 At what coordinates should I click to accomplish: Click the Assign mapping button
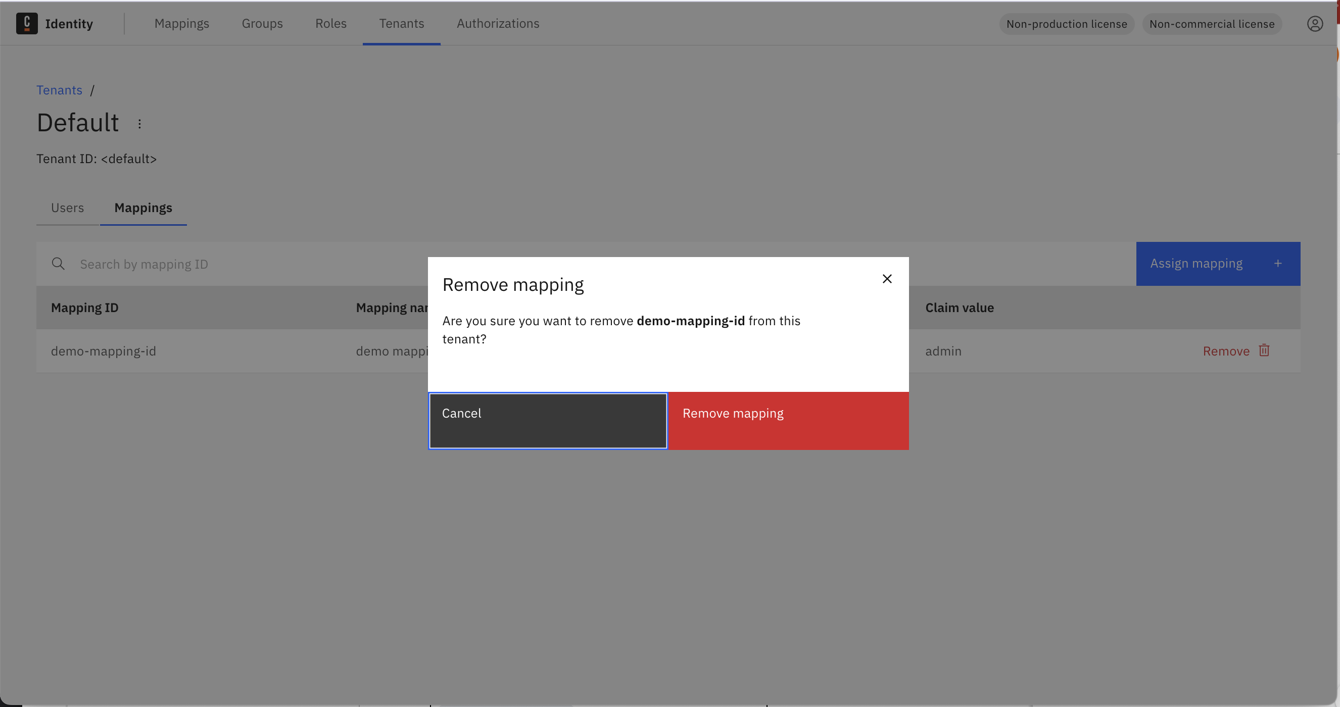click(x=1197, y=264)
